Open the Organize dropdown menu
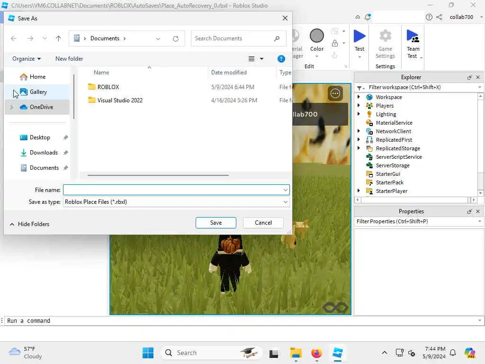The width and height of the screenshot is (485, 364). click(27, 59)
